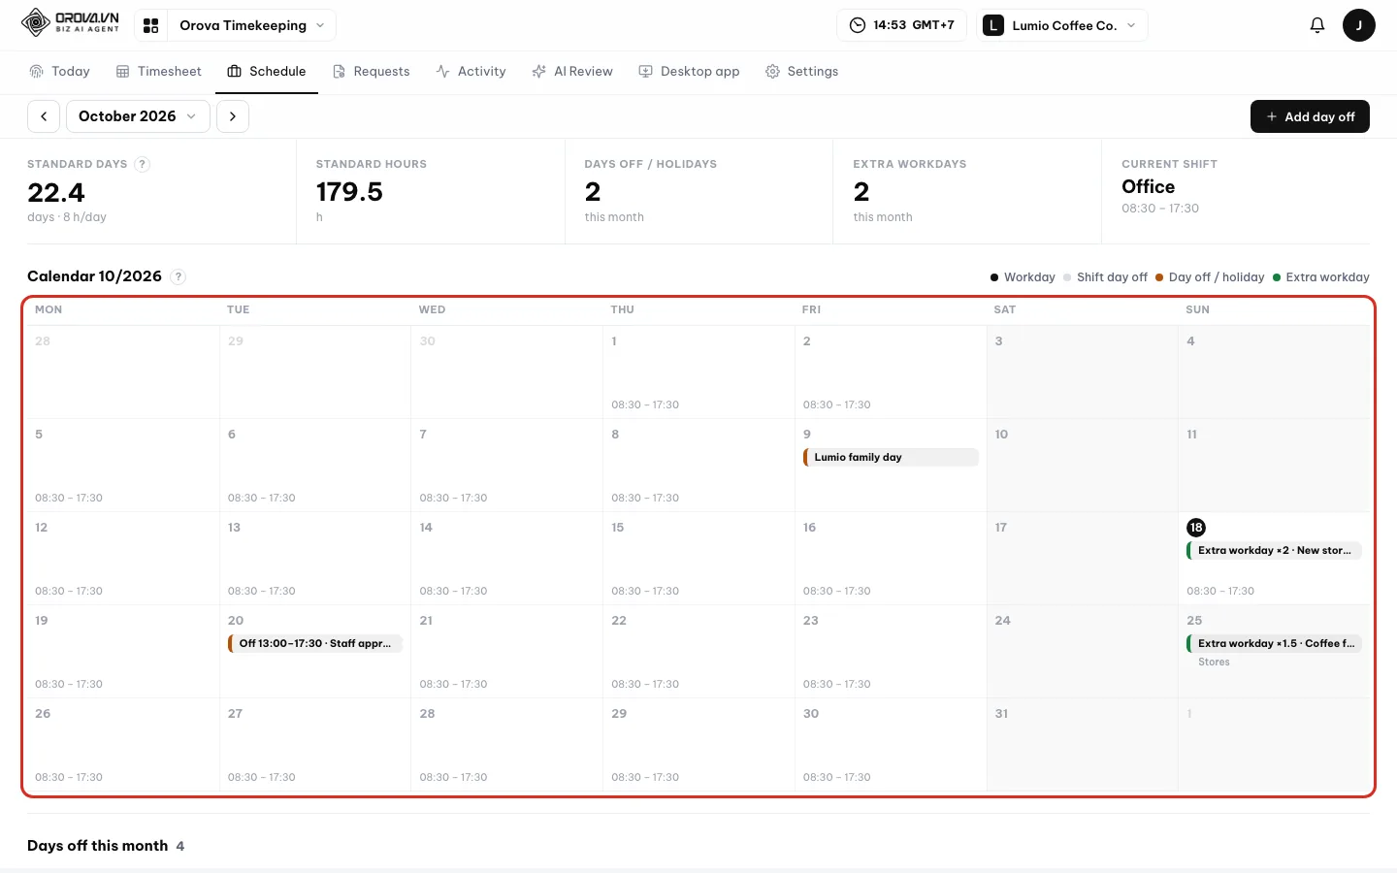Expand the Orova Timekeeping app dropdown
The height and width of the screenshot is (873, 1397).
point(251,25)
